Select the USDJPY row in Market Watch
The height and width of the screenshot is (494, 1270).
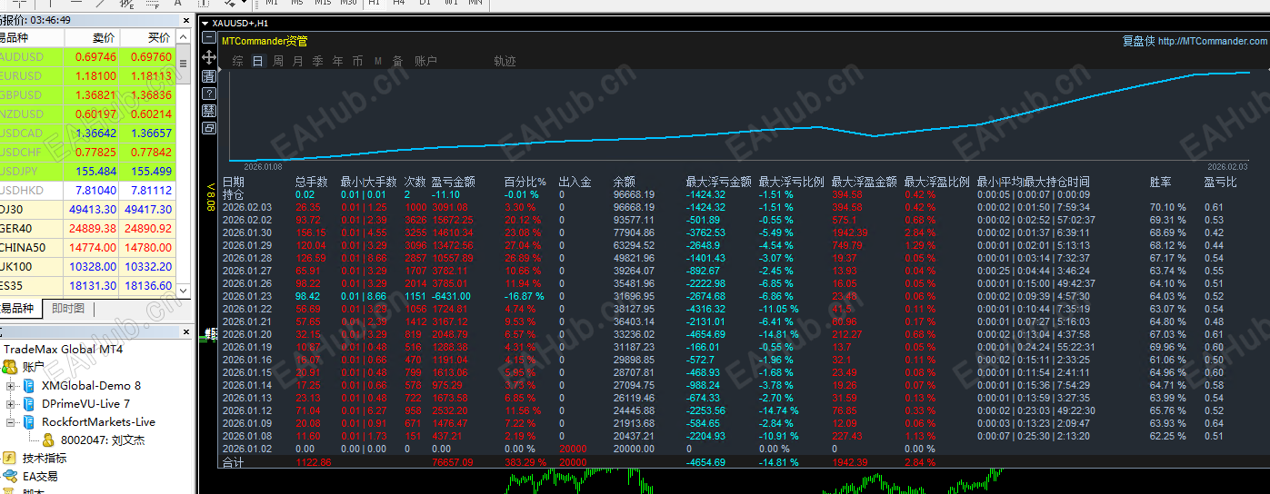[88, 172]
